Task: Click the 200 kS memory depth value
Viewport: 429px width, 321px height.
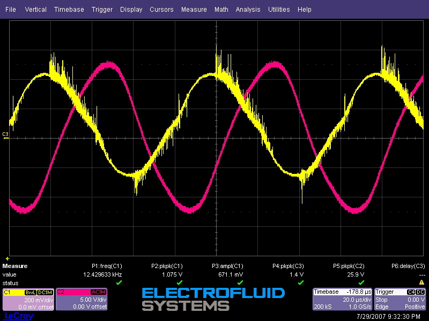Action: (323, 307)
